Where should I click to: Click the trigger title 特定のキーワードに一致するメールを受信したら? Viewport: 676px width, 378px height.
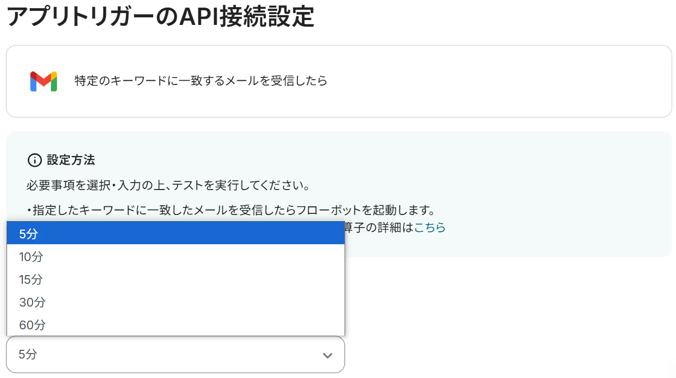201,81
